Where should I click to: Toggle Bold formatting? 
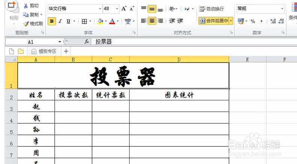(52, 21)
